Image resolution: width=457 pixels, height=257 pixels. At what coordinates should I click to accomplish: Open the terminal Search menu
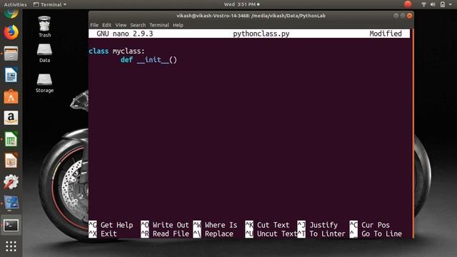[x=138, y=25]
